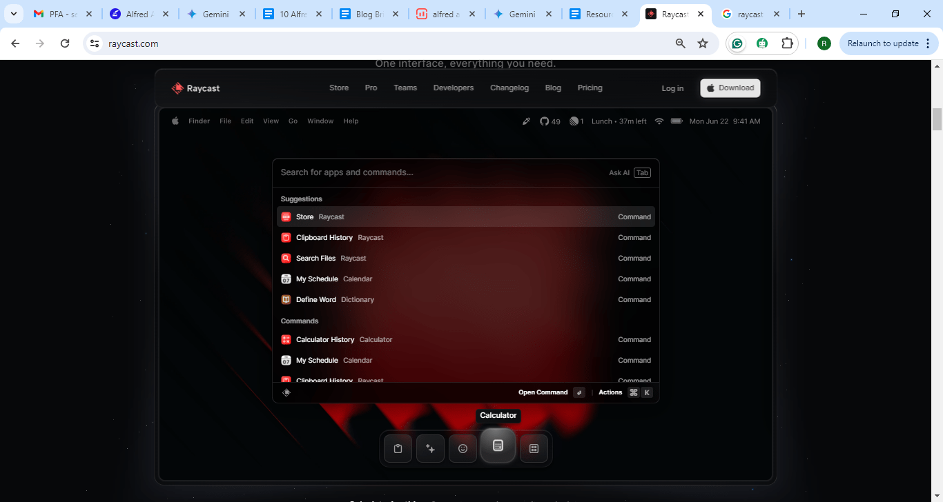Open the Extensions puzzle icon

coord(787,43)
